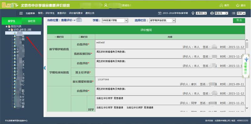This screenshot has width=251, height=124.
Task: Open the 学期 dropdown 9年级第1学期
Action: [115, 20]
